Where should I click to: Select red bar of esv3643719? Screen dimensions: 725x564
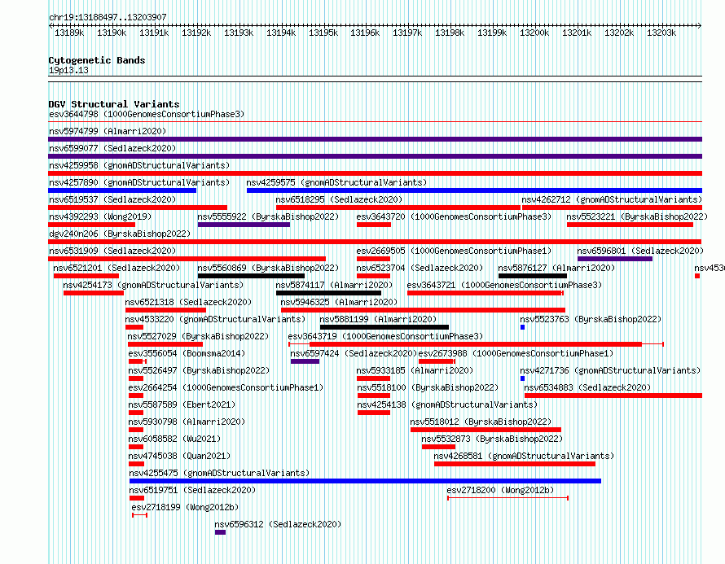476,344
